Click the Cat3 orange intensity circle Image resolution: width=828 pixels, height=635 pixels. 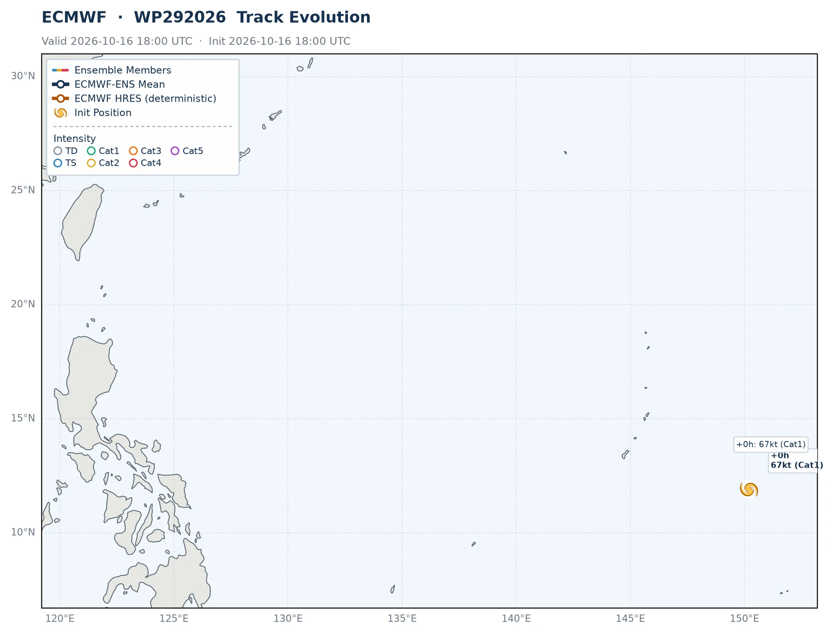(134, 151)
